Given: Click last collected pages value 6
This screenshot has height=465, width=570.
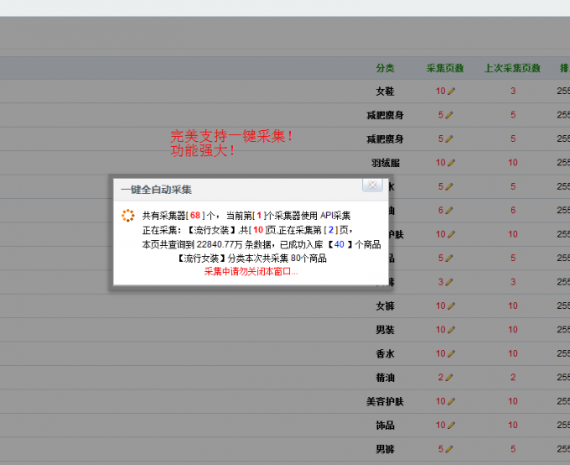Looking at the screenshot, I should (x=513, y=210).
